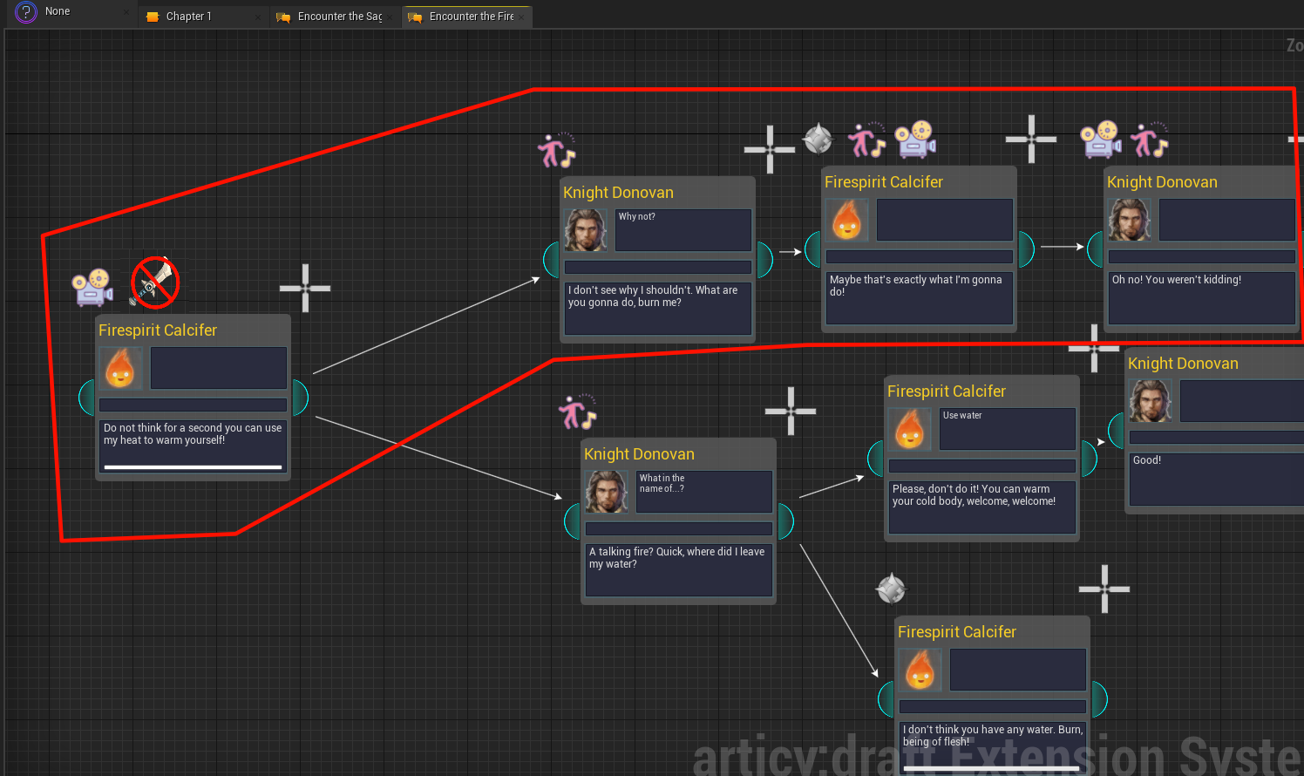Click the input pin of 'Oh no! You weren't kidding' node
This screenshot has width=1304, height=776.
point(1095,249)
